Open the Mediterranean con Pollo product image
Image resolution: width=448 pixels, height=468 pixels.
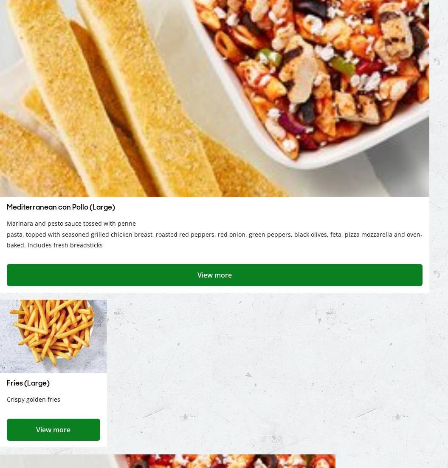(214, 99)
